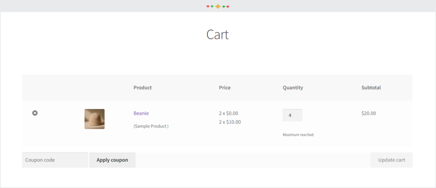Select the Subtotal column header

[x=371, y=88]
